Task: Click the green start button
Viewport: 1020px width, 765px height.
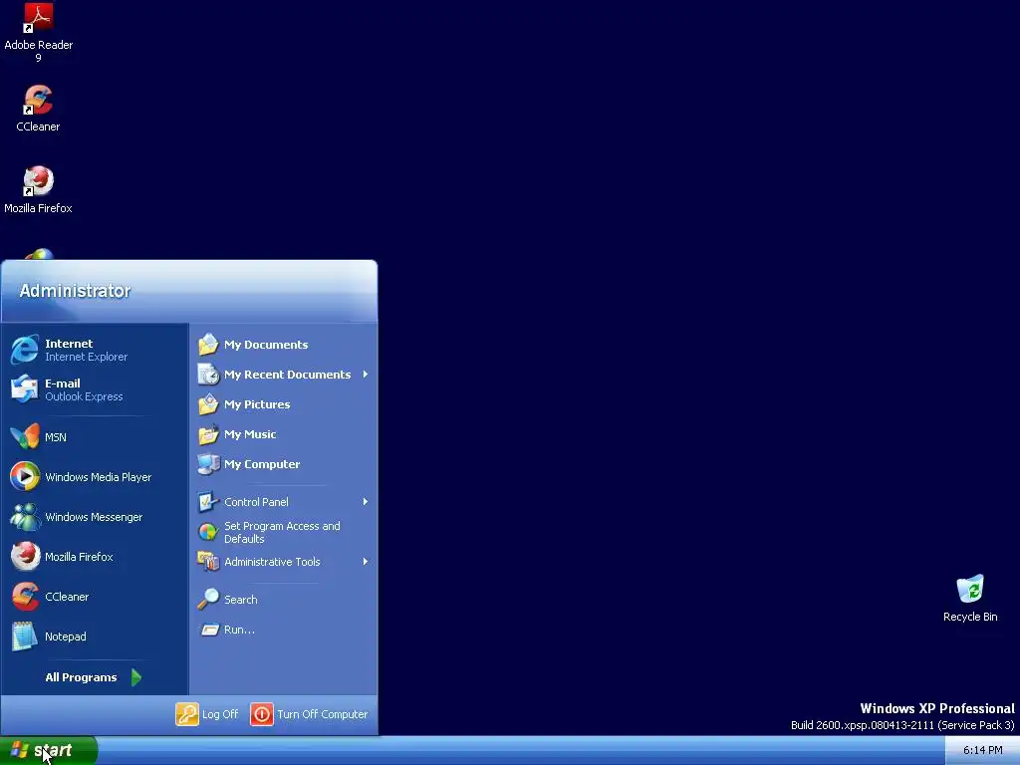Action: click(48, 750)
